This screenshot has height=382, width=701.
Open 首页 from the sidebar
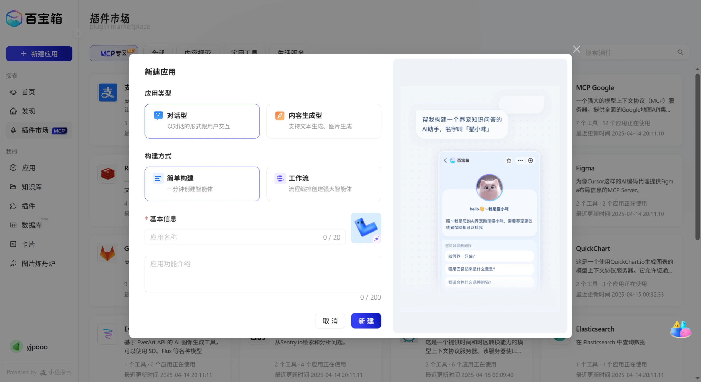pyautogui.click(x=28, y=92)
